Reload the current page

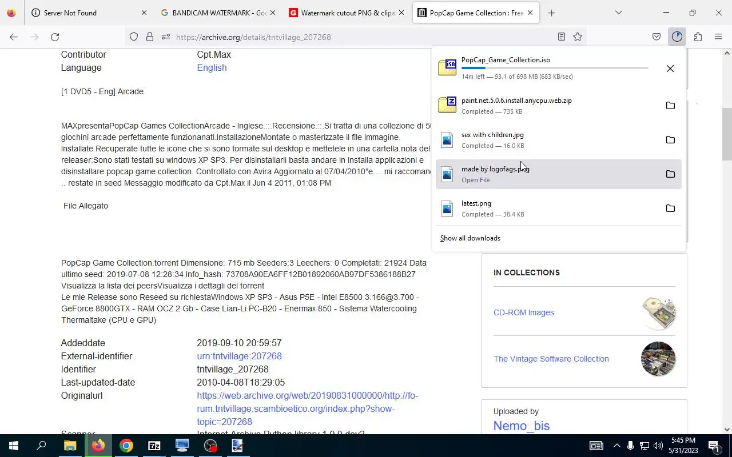click(55, 37)
